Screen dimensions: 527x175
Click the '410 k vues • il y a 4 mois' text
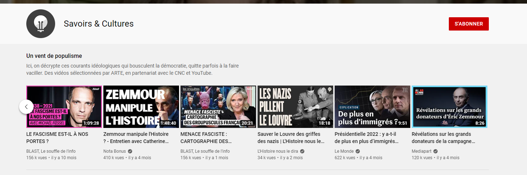[127, 158]
